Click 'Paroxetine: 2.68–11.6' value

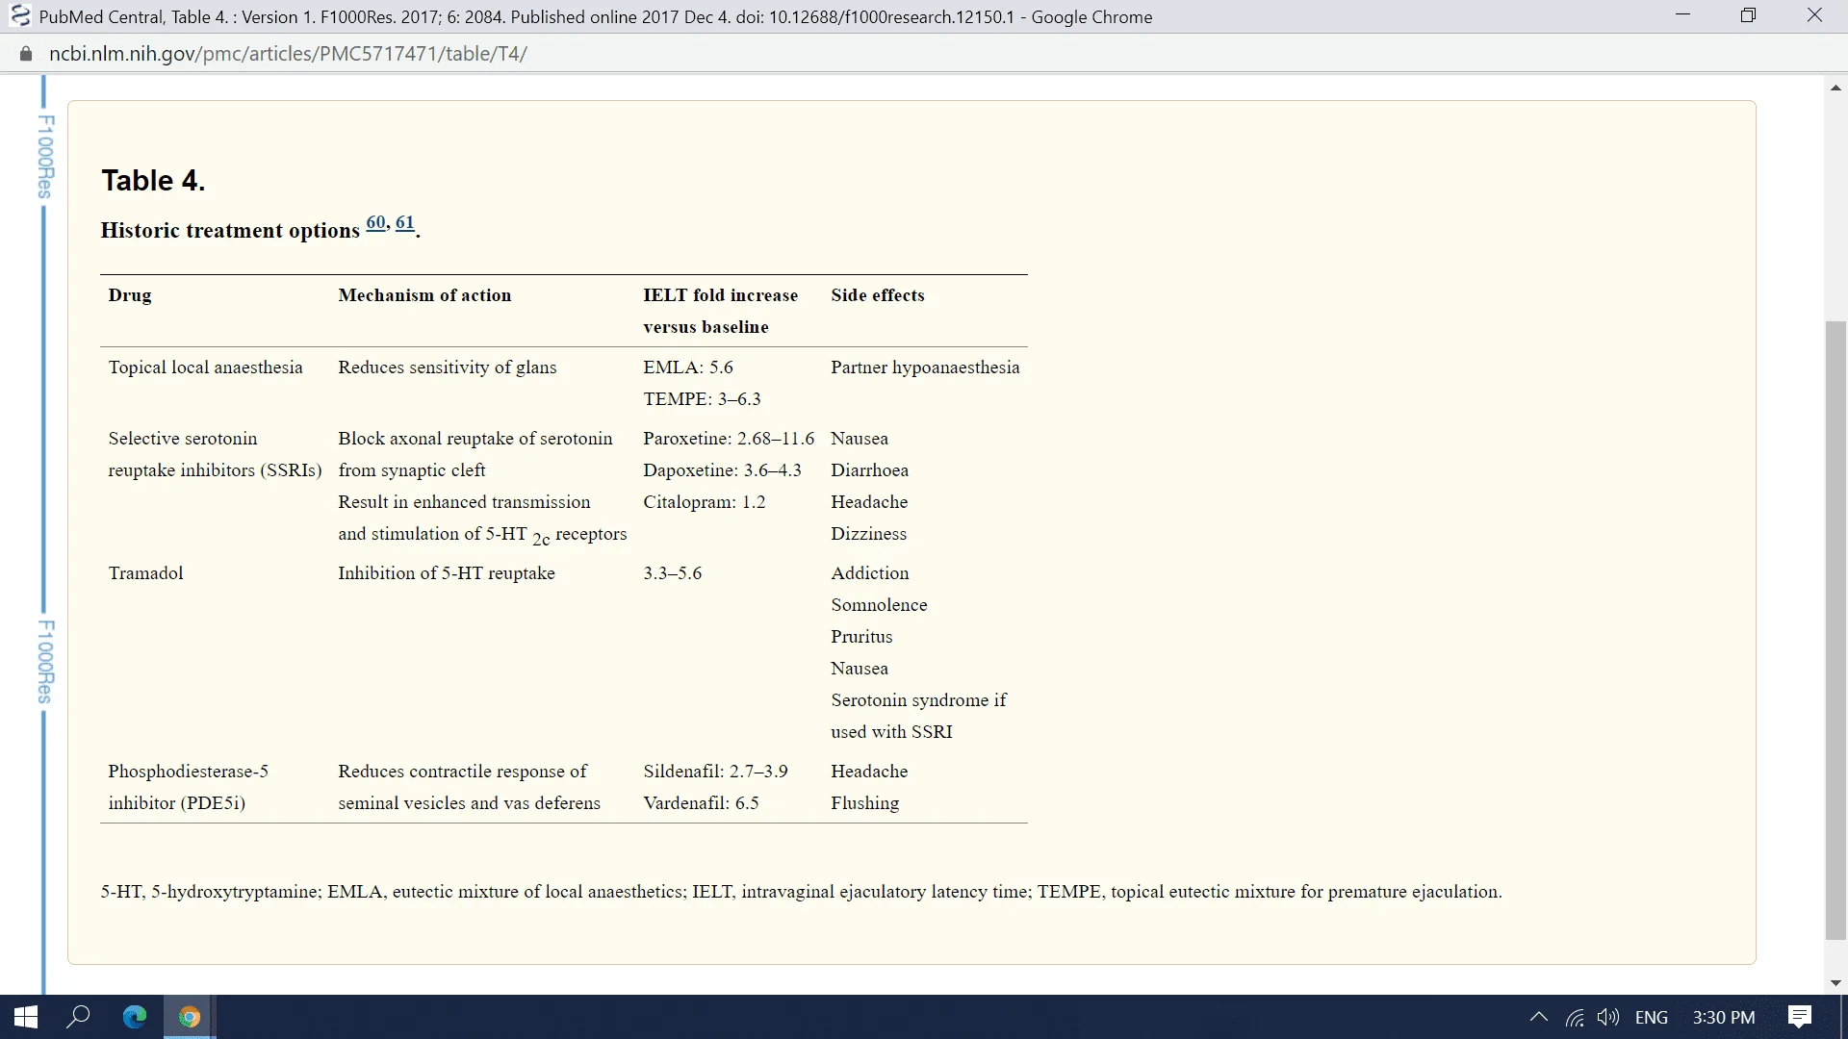pos(729,439)
